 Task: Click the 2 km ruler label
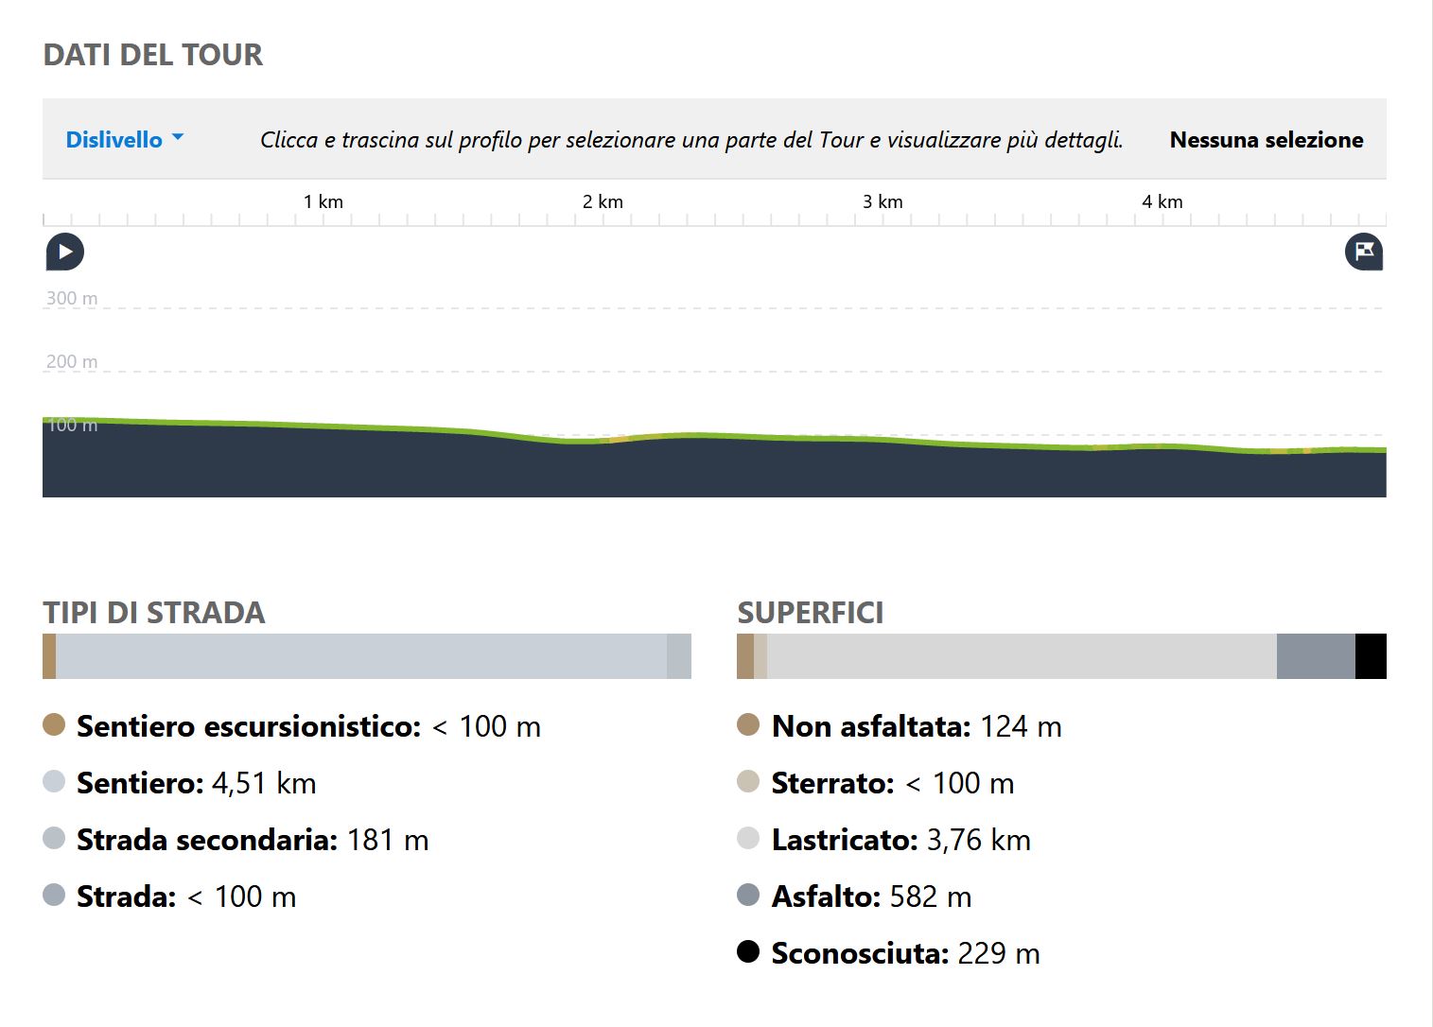pos(603,201)
